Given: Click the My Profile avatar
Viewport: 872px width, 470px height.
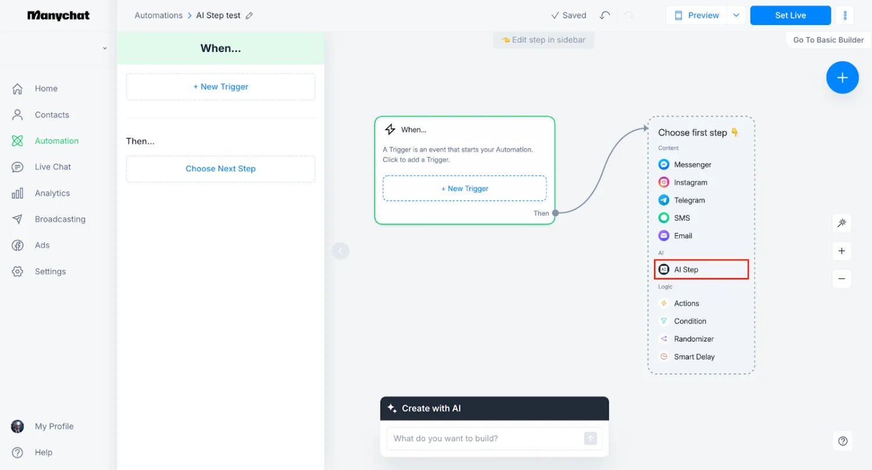Looking at the screenshot, I should coord(17,426).
